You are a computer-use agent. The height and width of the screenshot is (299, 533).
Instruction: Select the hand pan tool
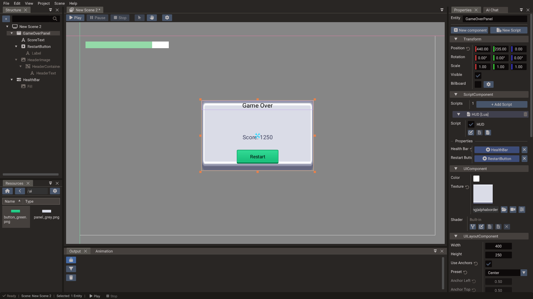click(x=152, y=18)
